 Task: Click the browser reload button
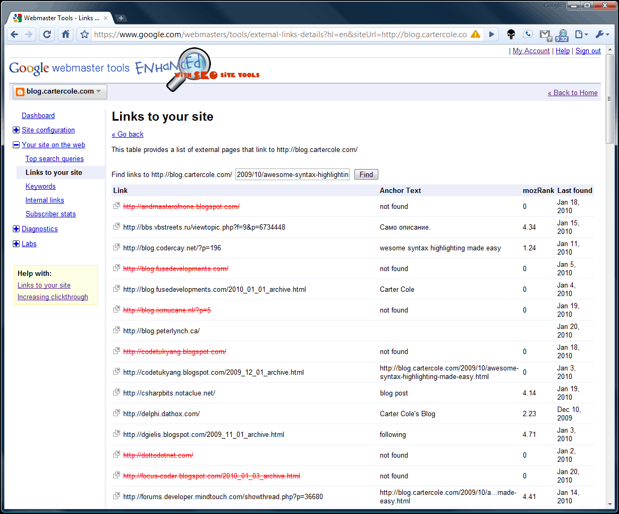pyautogui.click(x=47, y=35)
